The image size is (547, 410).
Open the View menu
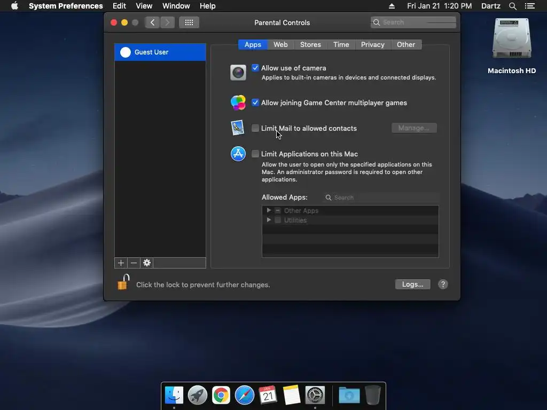coord(144,6)
